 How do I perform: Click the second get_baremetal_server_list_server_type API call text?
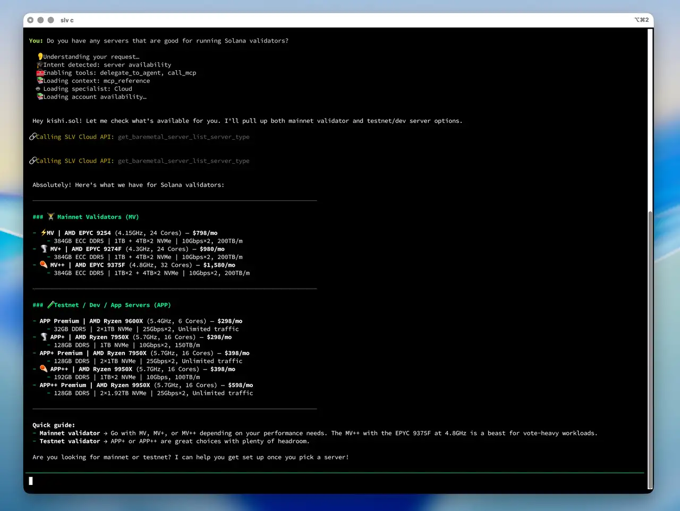click(x=183, y=161)
